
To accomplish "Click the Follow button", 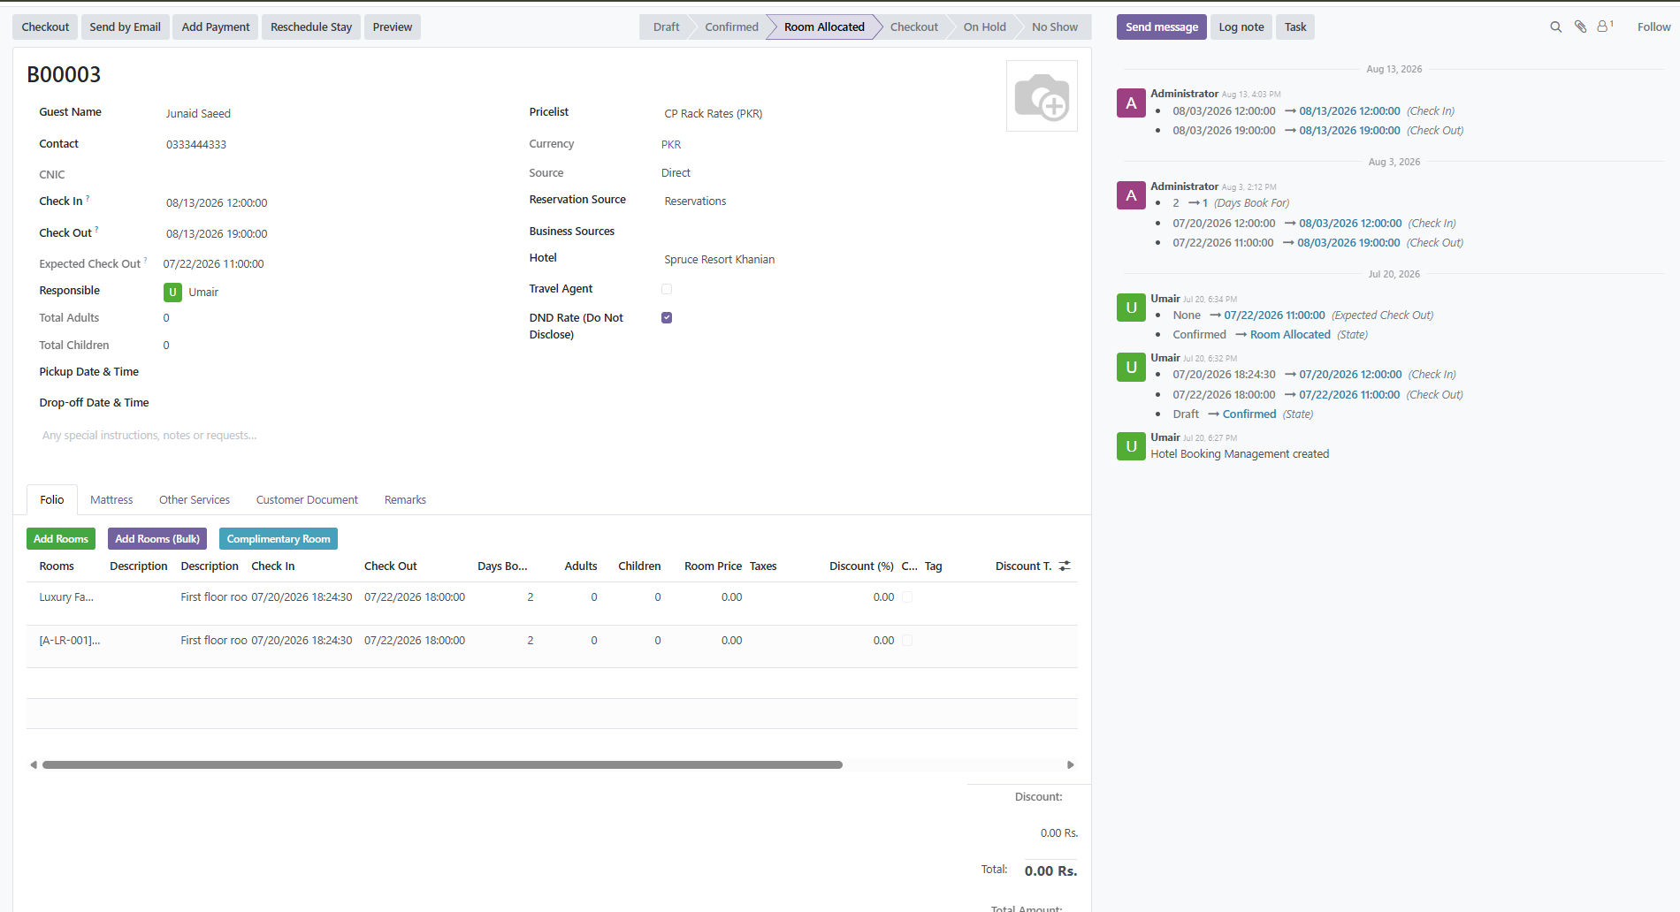I will tap(1653, 27).
